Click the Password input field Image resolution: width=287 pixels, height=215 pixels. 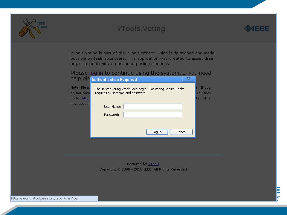click(x=153, y=114)
